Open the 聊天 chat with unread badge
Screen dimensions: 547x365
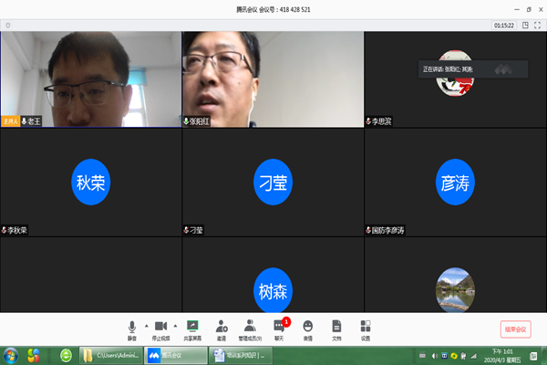pos(280,330)
